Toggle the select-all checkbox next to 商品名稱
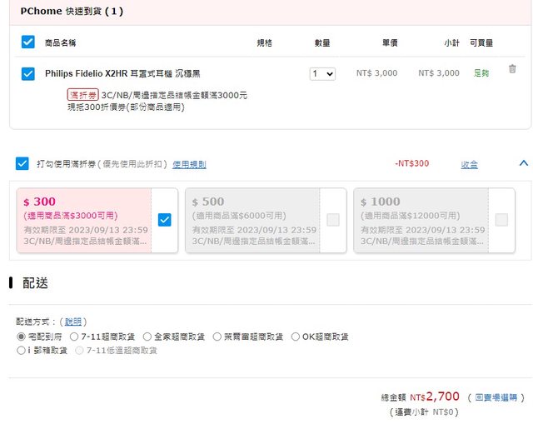Viewport: 533px width, 439px height. (28, 42)
